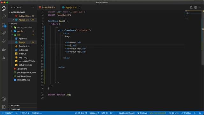The image size is (204, 115).
Task: Click Prettier formatter status at right
Action: [x=186, y=113]
